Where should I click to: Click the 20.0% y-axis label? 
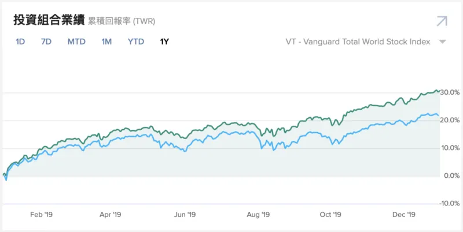tap(450, 120)
